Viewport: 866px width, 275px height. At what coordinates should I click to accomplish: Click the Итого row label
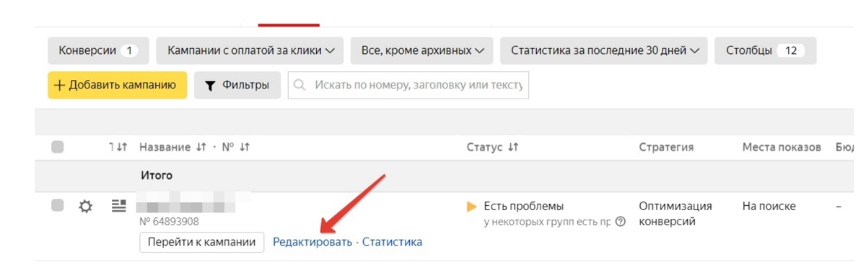156,176
